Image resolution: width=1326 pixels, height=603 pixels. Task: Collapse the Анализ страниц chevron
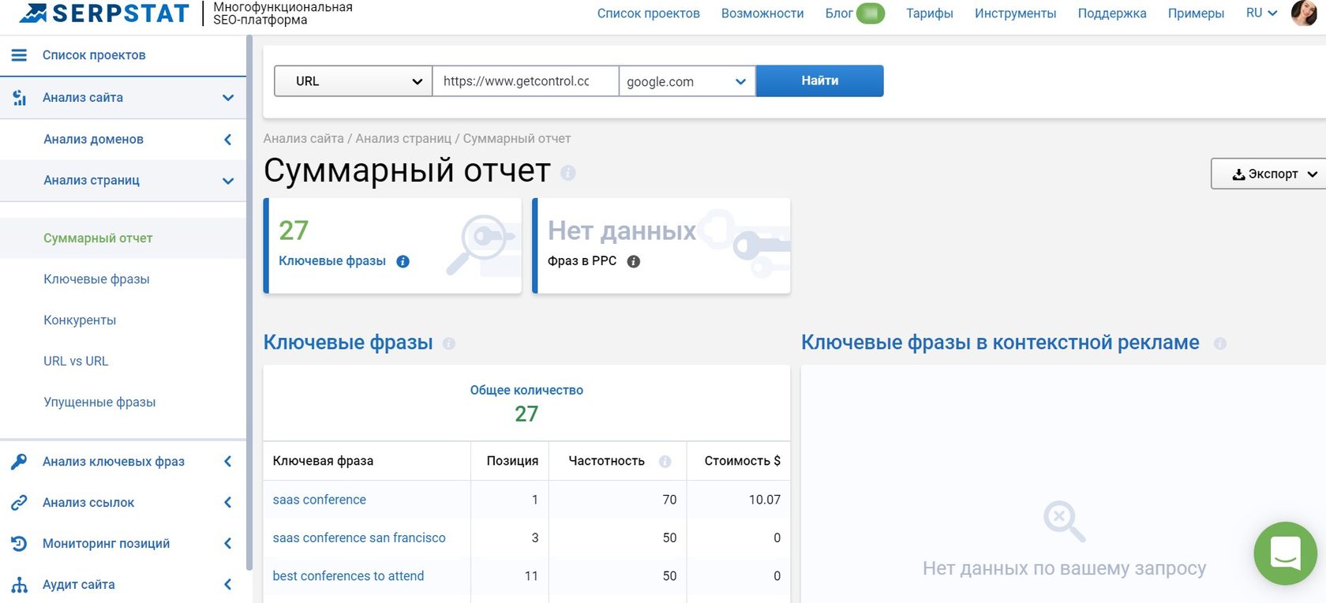point(228,181)
